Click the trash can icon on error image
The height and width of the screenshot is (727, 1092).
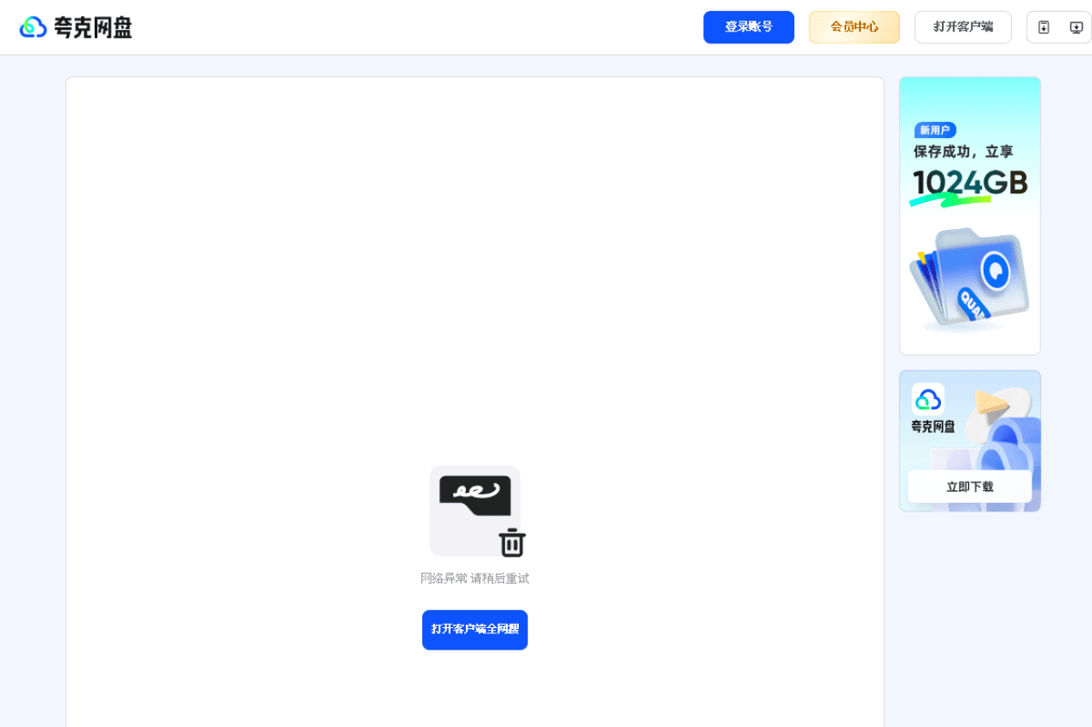tap(512, 543)
